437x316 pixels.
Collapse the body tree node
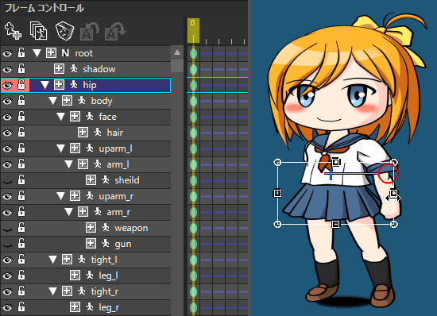(x=52, y=101)
